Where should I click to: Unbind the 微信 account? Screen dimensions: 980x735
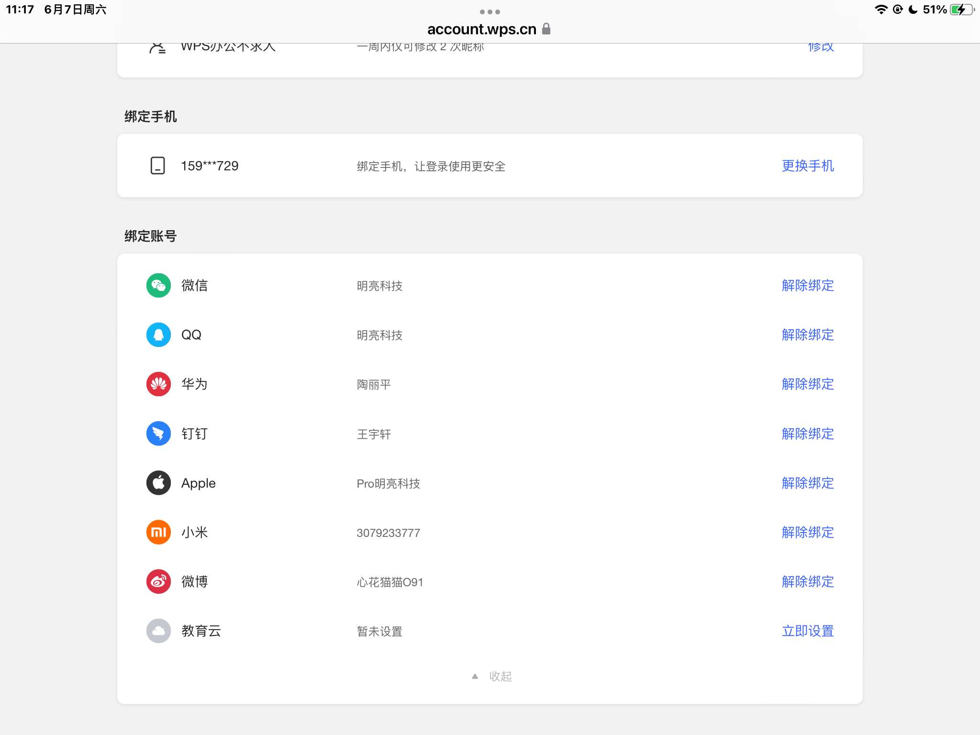[x=808, y=286]
